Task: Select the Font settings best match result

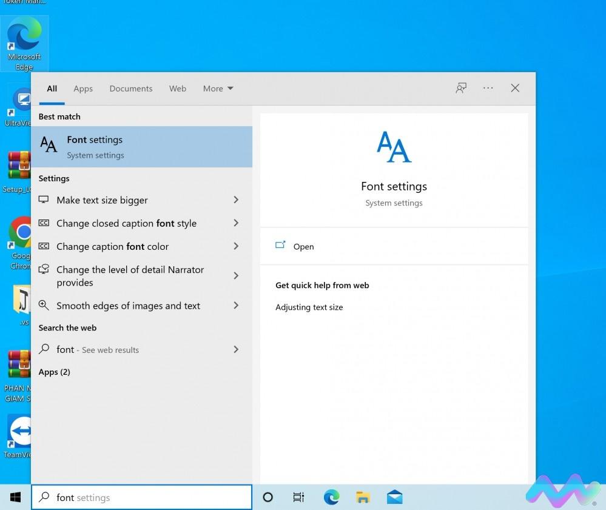Action: click(x=141, y=147)
